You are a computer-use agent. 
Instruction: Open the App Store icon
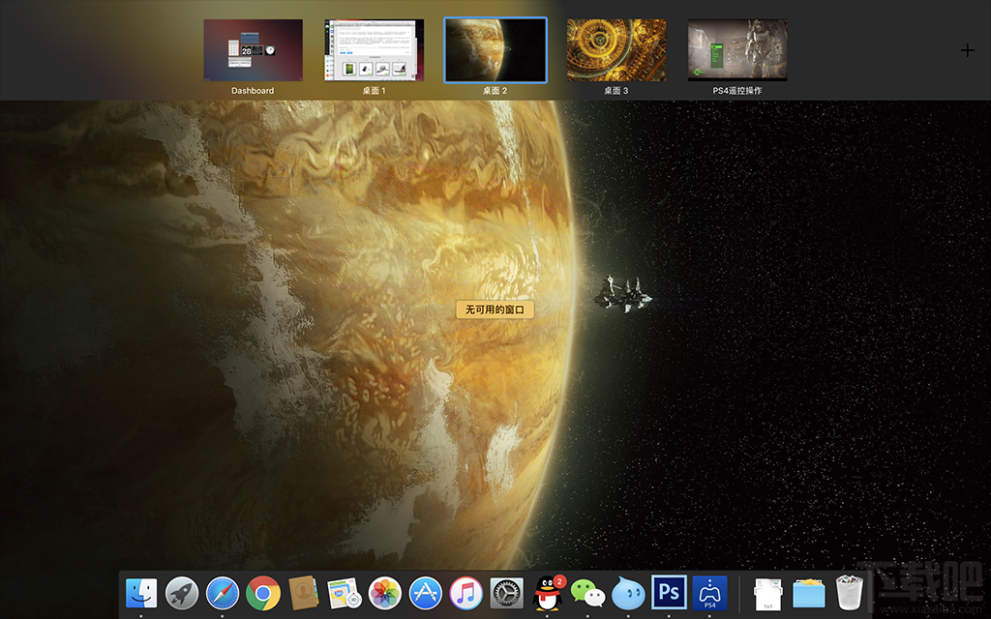pos(426,592)
